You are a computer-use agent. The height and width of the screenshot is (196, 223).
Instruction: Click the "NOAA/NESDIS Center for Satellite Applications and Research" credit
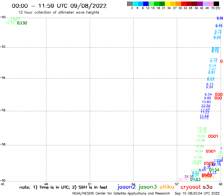[x=121, y=194]
